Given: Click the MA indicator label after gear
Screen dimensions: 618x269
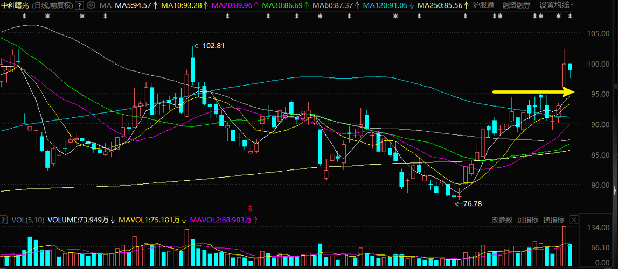Looking at the screenshot, I should (x=105, y=5).
